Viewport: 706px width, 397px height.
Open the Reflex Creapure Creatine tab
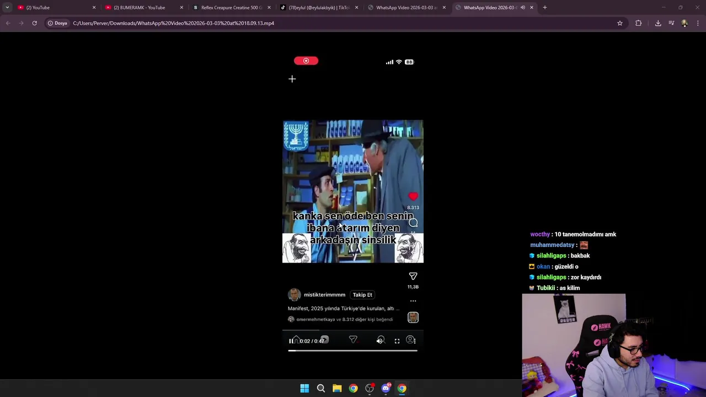(x=231, y=7)
